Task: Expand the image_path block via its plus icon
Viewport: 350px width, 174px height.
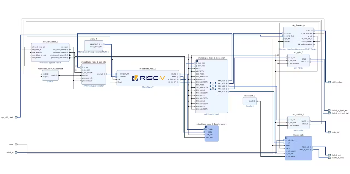Action: (x=286, y=138)
